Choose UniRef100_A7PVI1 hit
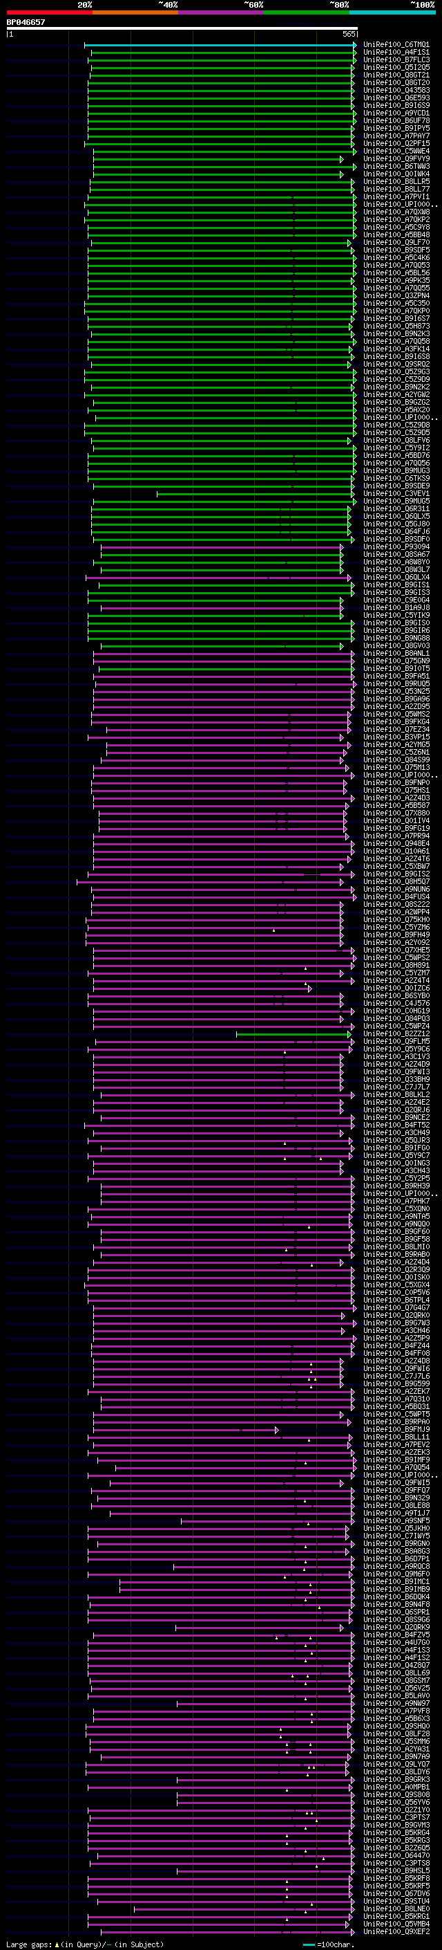 (x=396, y=197)
